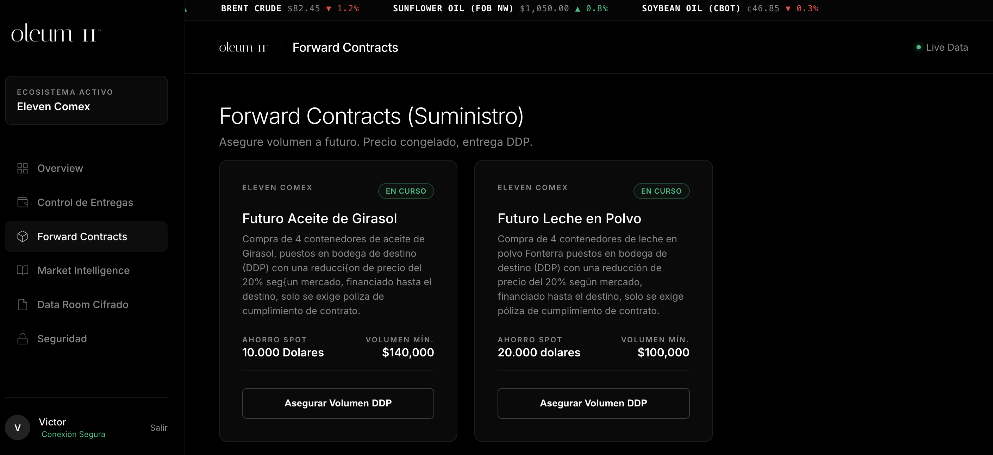Click Victor's avatar circle
Viewport: 993px width, 455px height.
pyautogui.click(x=17, y=428)
